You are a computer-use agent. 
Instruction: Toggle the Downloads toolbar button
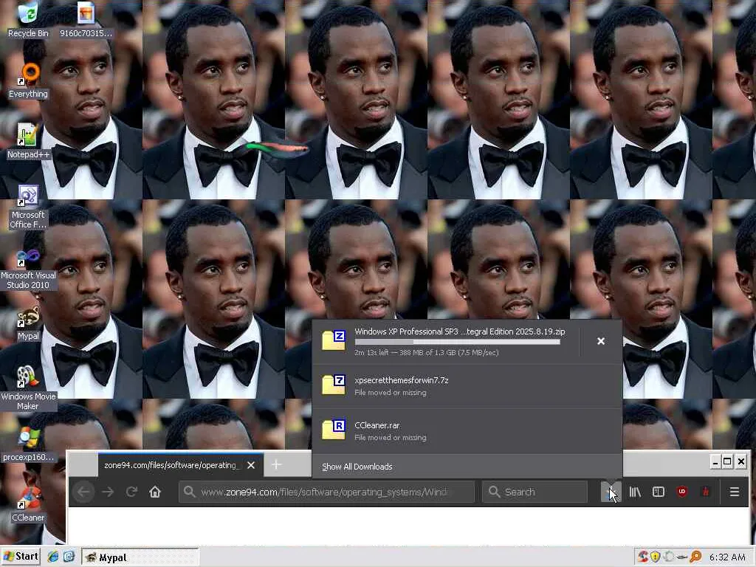click(x=611, y=492)
